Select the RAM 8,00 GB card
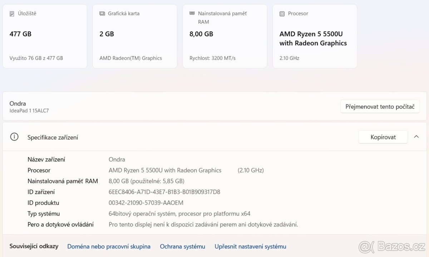 pyautogui.click(x=225, y=36)
